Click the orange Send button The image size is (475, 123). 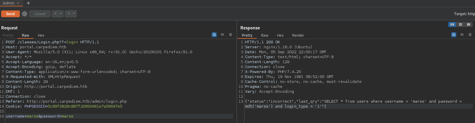tap(10, 14)
